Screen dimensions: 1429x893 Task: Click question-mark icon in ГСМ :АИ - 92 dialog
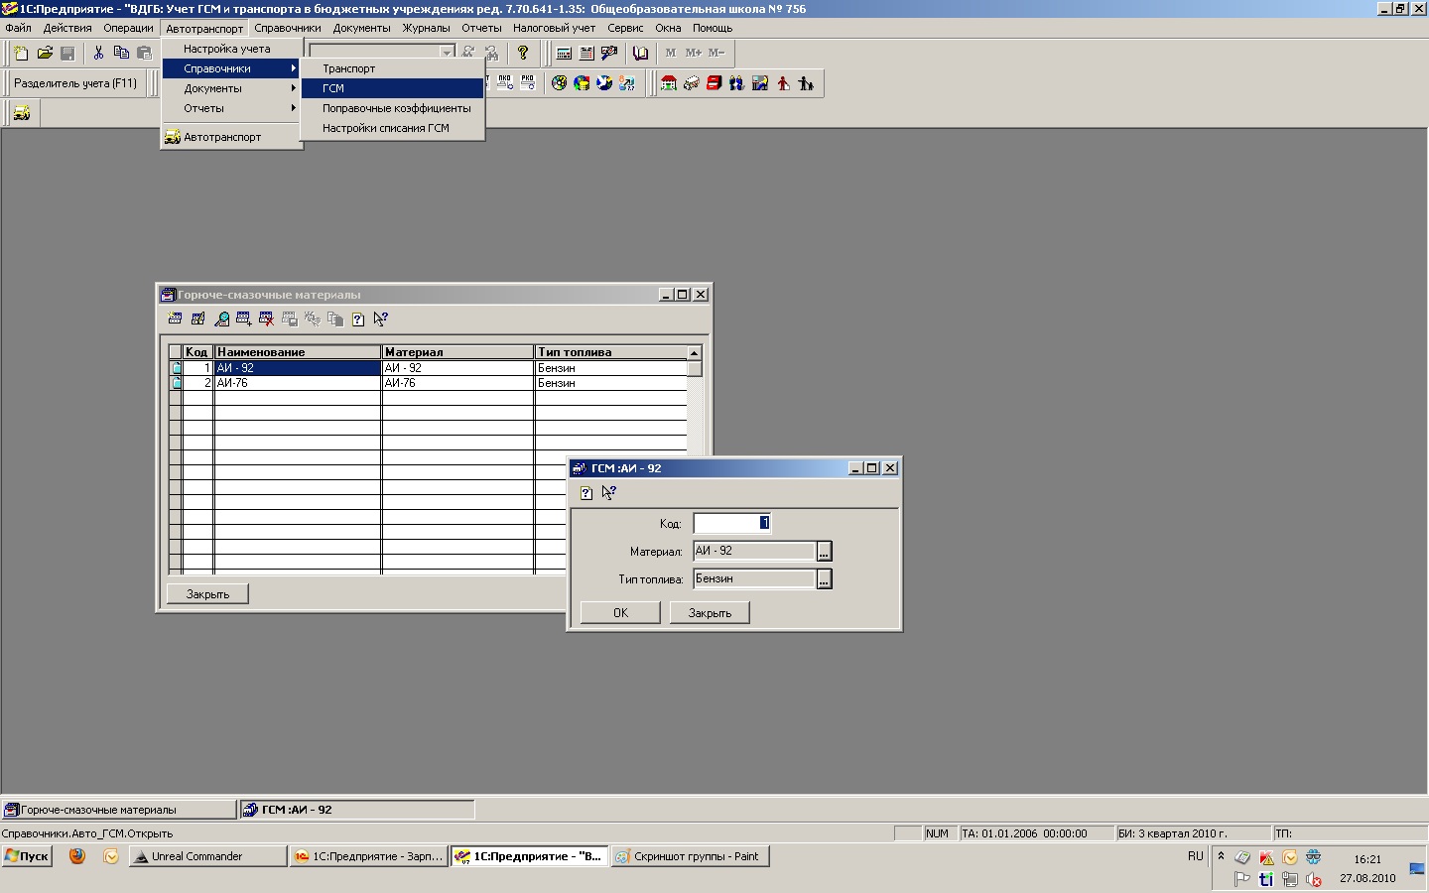point(585,492)
